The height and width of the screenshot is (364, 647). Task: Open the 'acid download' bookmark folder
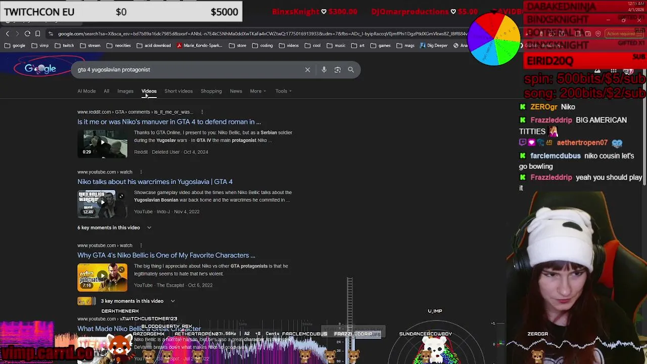click(154, 45)
